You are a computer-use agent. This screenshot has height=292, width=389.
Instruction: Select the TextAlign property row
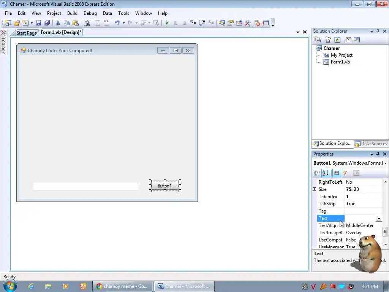point(350,225)
